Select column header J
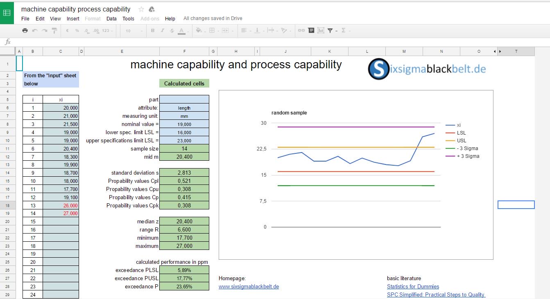The width and height of the screenshot is (550, 299). 285,51
